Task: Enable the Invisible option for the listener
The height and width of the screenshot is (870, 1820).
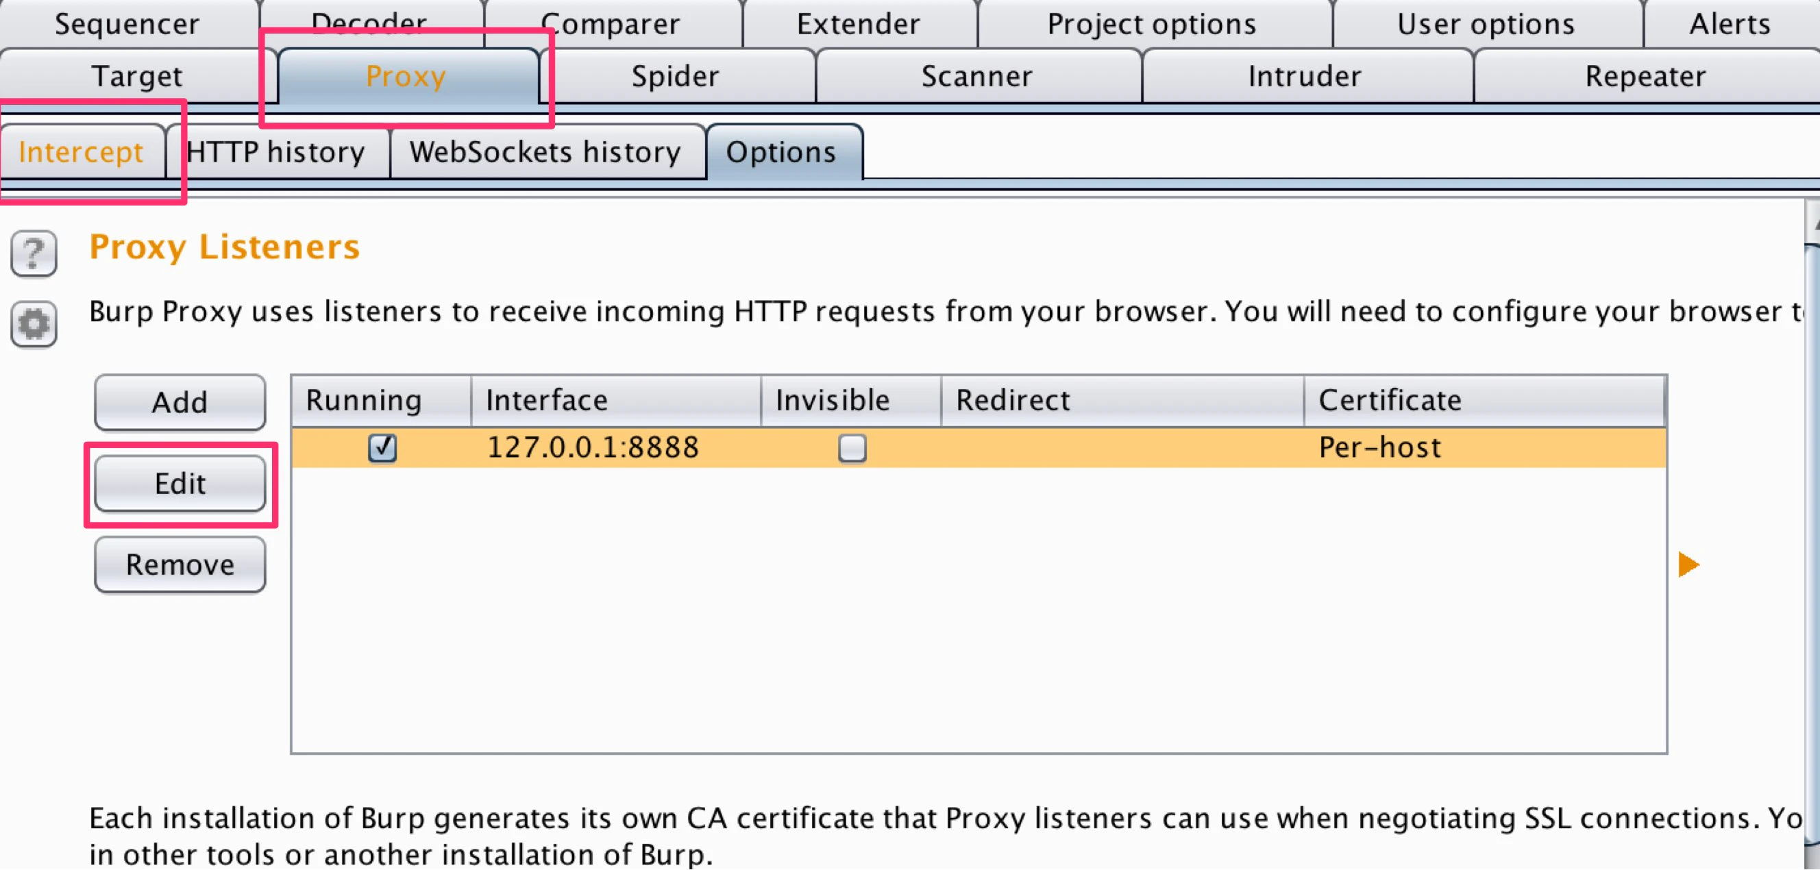Action: (850, 448)
